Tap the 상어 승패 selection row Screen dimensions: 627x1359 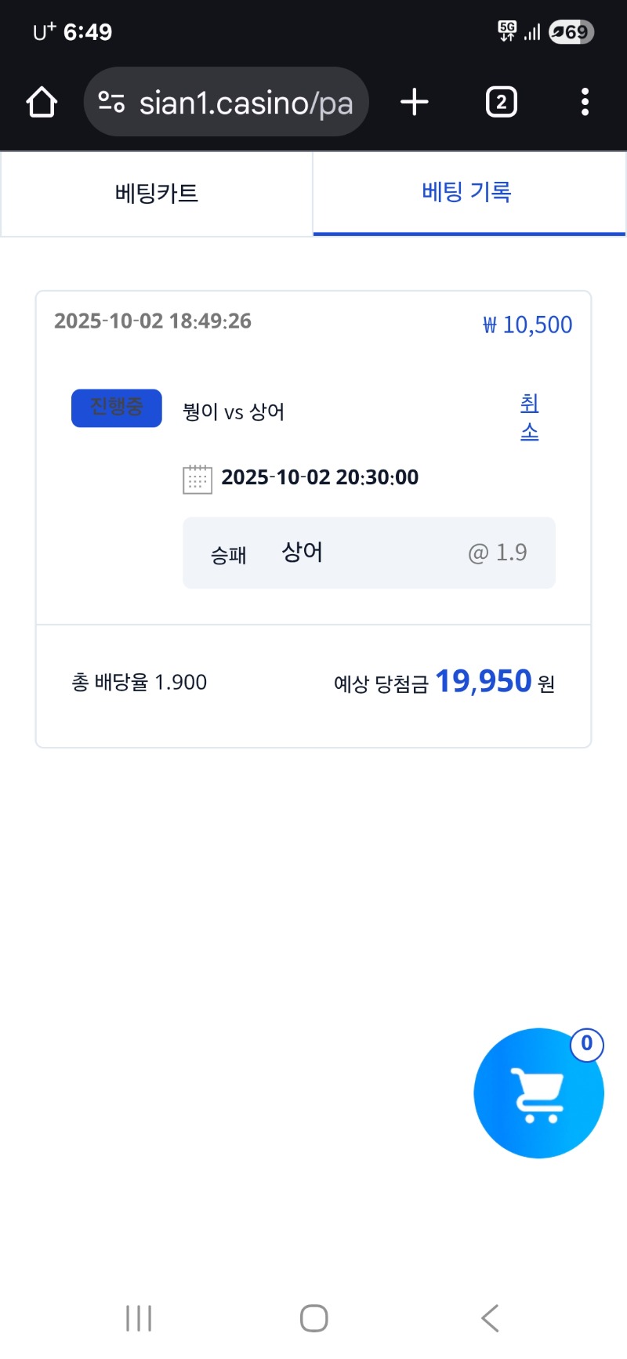(x=368, y=553)
